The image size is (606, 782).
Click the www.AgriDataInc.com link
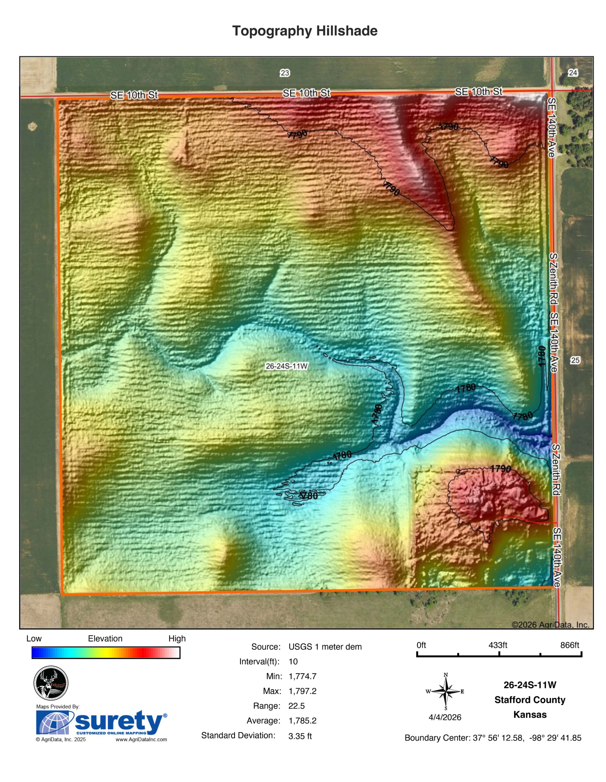pyautogui.click(x=141, y=740)
